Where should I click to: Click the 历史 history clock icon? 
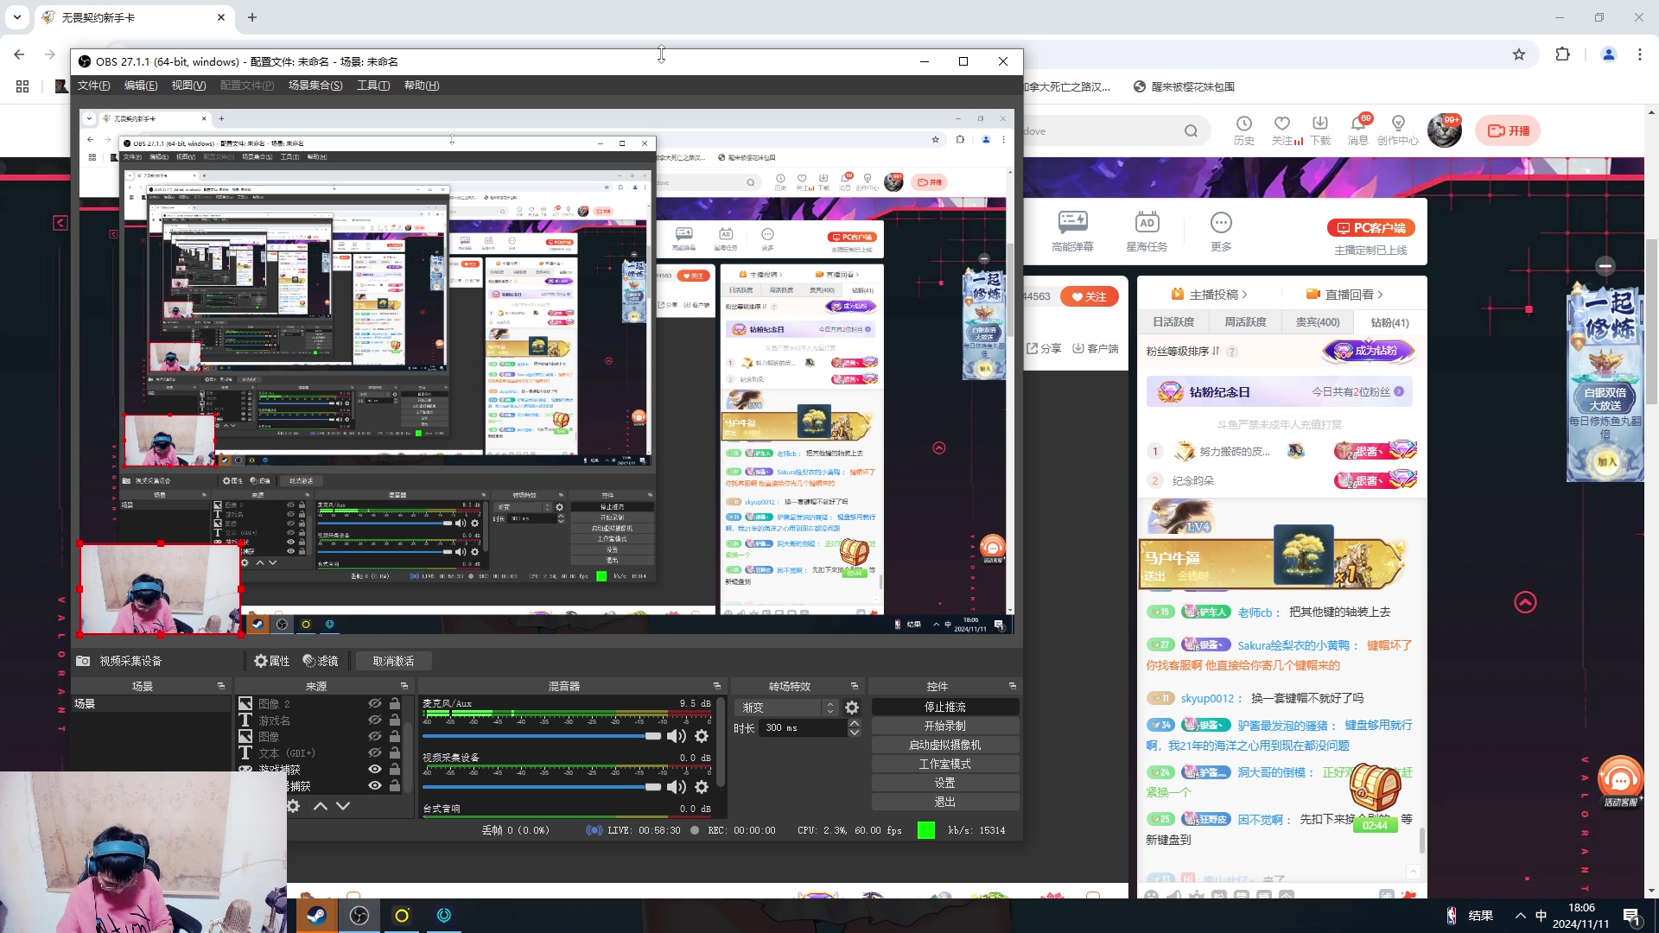1243,124
